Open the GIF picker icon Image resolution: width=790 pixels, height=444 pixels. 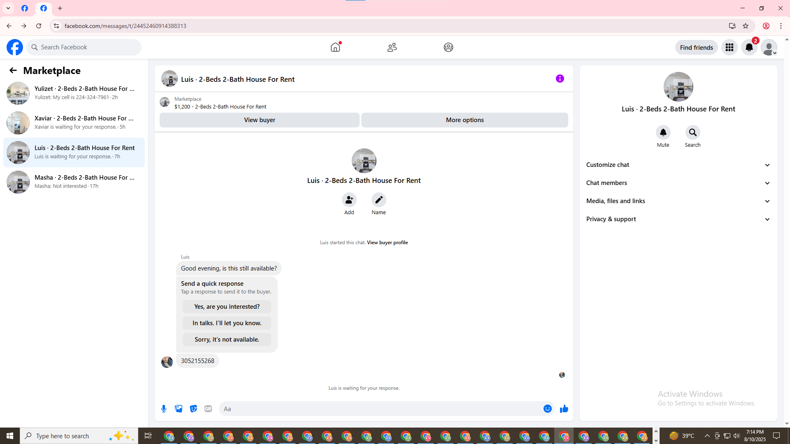(208, 409)
